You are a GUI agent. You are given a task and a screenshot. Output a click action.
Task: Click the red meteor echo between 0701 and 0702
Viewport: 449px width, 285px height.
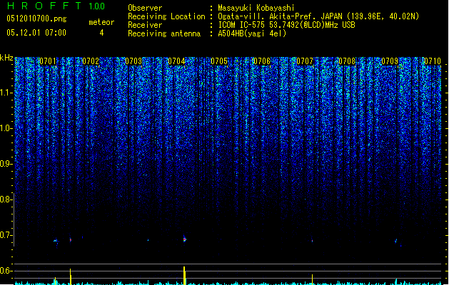(x=71, y=240)
